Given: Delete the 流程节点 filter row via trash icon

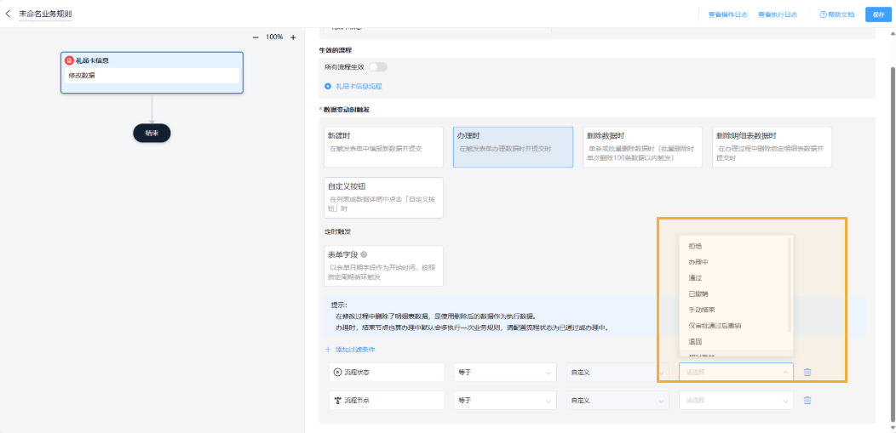Looking at the screenshot, I should pos(807,401).
